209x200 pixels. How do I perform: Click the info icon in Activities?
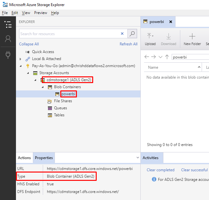coord(154,179)
